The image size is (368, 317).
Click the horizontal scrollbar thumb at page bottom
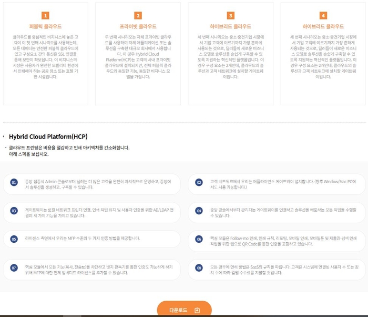click(72, 316)
